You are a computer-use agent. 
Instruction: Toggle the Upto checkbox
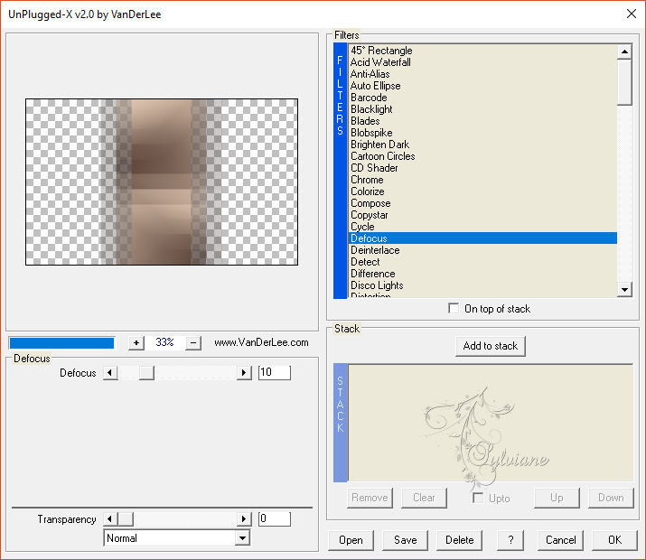pos(478,498)
